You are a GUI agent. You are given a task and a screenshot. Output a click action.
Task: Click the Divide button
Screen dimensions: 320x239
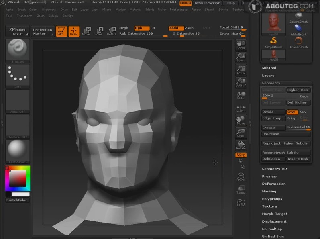click(x=273, y=112)
